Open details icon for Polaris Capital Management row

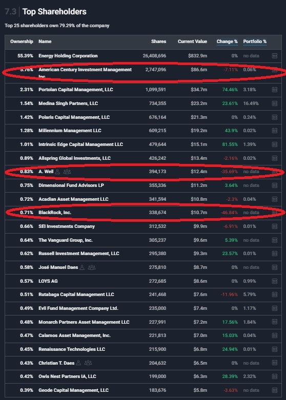tap(275, 117)
